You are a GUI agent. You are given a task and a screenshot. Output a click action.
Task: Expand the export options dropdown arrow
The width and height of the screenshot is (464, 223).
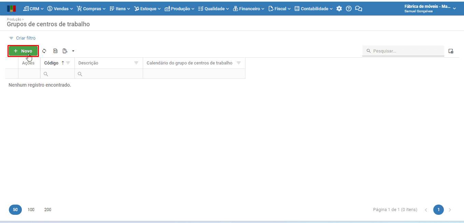tap(73, 51)
